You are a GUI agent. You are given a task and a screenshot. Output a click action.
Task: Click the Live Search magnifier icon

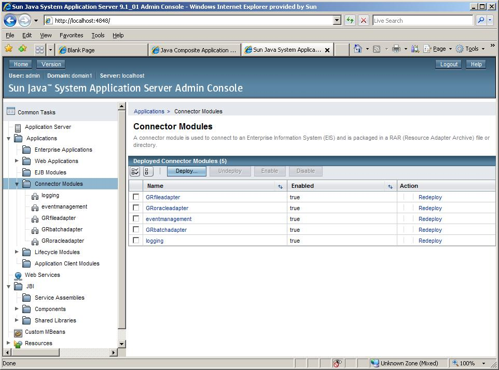click(x=481, y=20)
